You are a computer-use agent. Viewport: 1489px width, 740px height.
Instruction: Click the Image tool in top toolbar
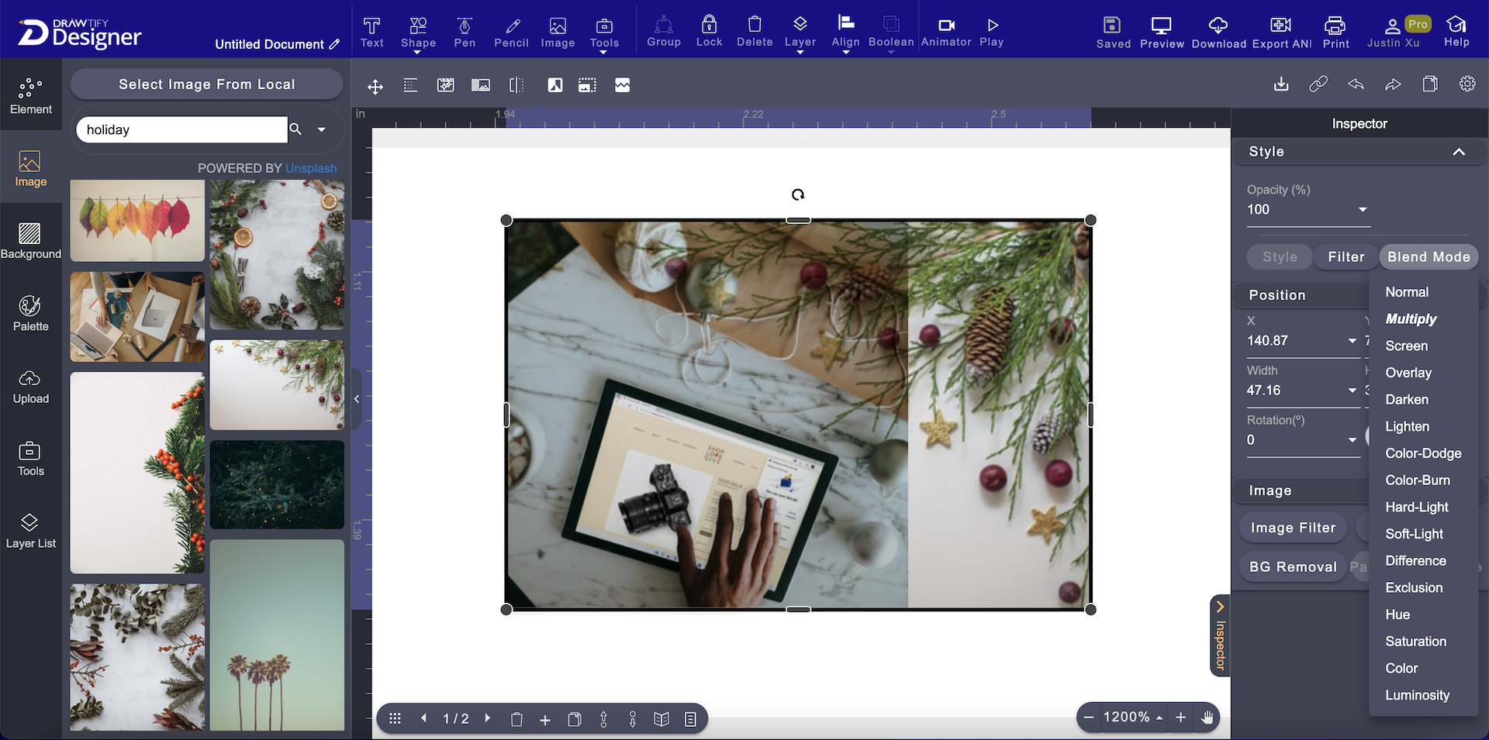(558, 32)
